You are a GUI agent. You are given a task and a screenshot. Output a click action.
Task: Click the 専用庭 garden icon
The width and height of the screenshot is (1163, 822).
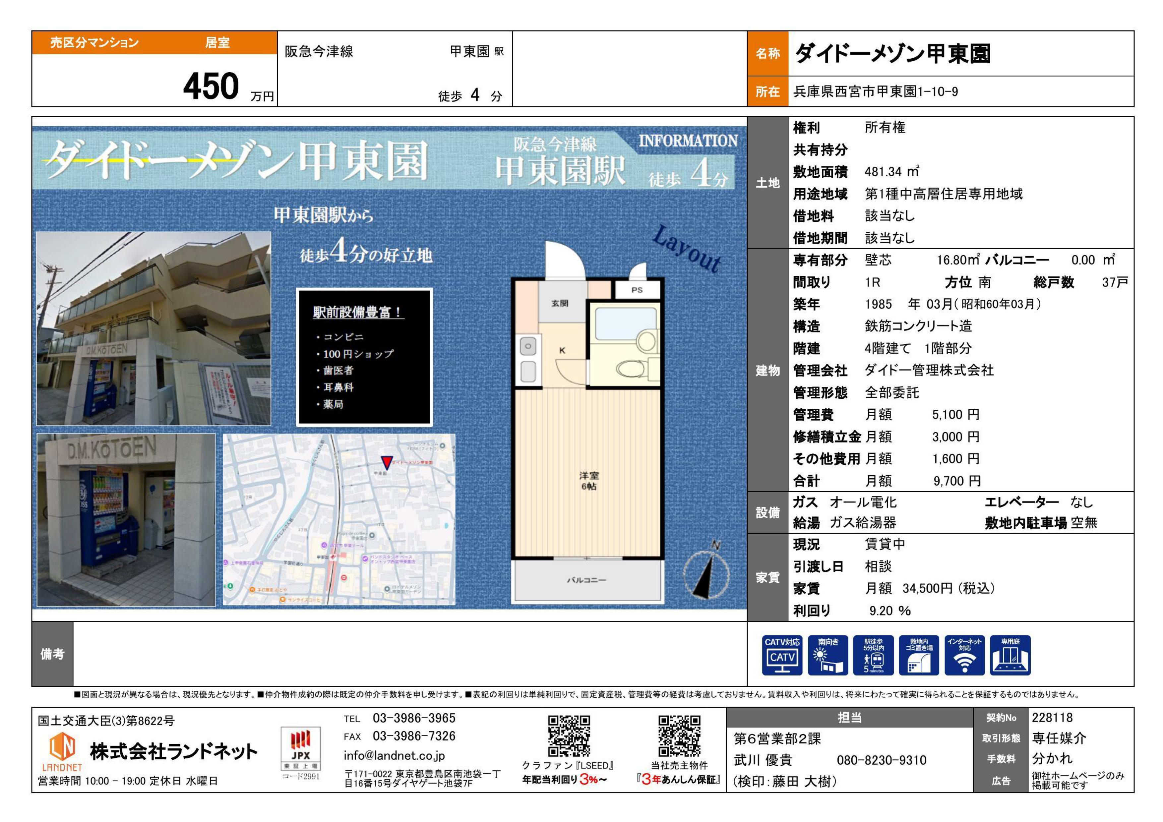[1010, 655]
